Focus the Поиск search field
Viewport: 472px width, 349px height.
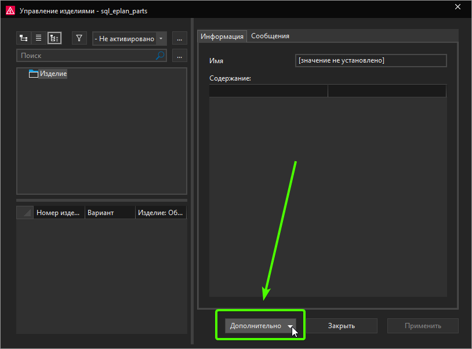tap(92, 56)
